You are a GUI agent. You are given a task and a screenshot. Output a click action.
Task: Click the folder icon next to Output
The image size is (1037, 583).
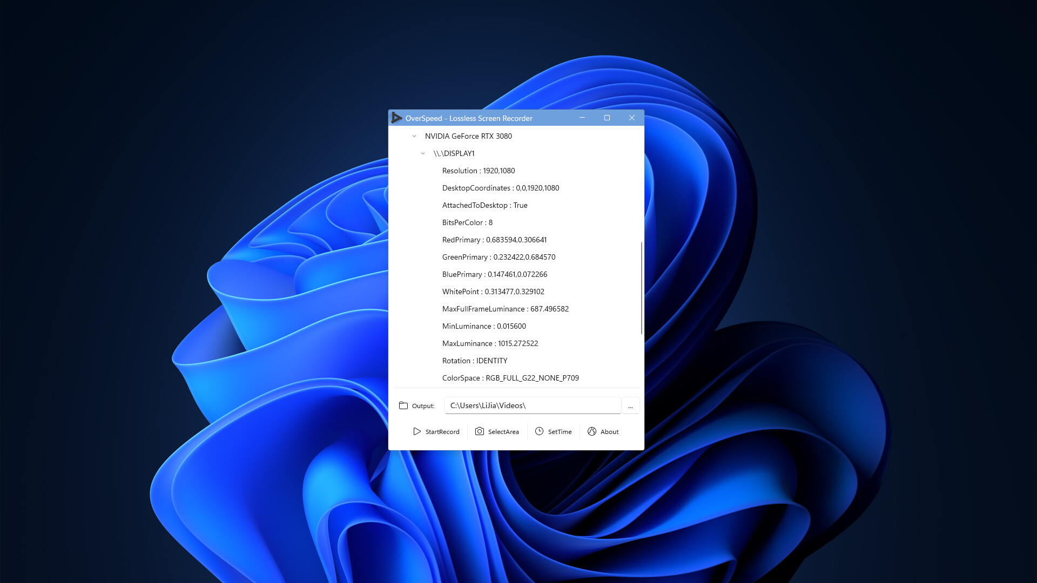[403, 405]
